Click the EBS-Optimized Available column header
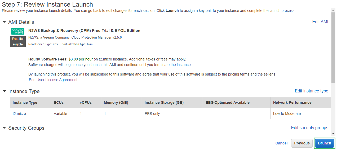The image size is (337, 150). [227, 102]
